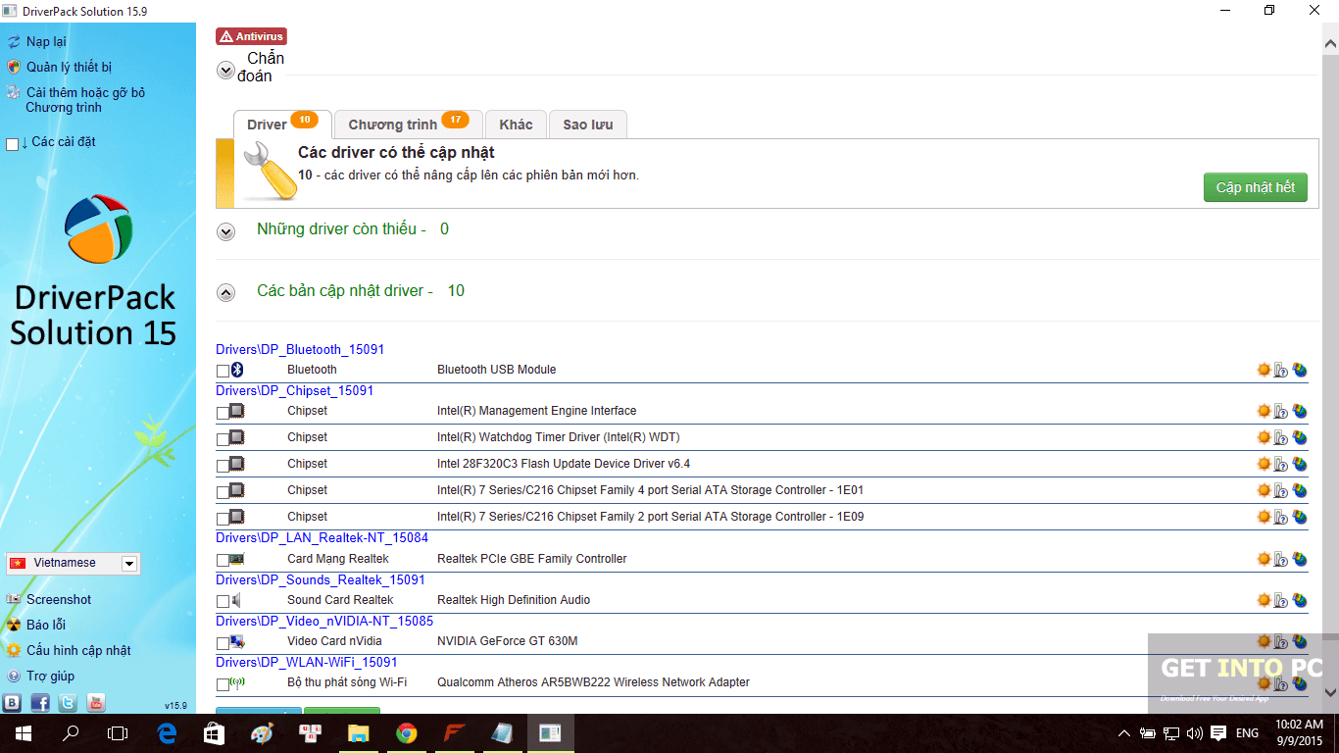Open the Twitter icon in sidebar

(68, 702)
